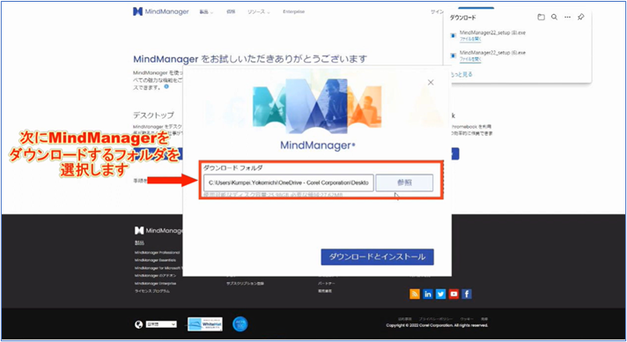The width and height of the screenshot is (627, 342).
Task: Click first MindManager22_setup exe file icon
Action: coord(453,35)
